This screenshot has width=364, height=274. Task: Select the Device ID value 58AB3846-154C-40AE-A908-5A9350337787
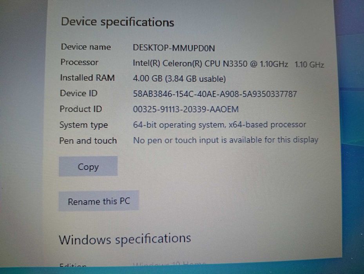pyautogui.click(x=215, y=94)
